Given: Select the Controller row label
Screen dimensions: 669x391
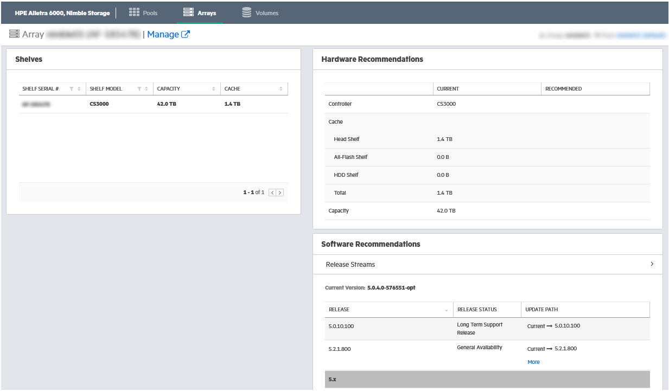Looking at the screenshot, I should tap(340, 104).
